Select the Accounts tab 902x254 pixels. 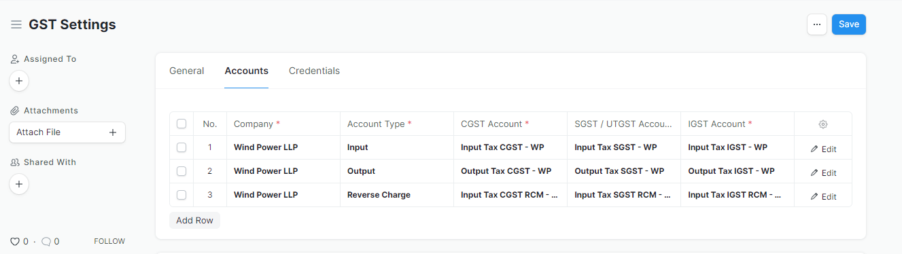tap(247, 71)
